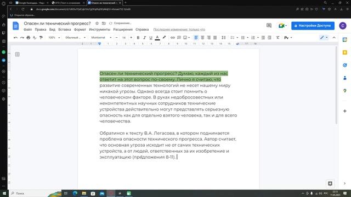Show the document outline panel
The width and height of the screenshot is (351, 197).
[x=17, y=54]
